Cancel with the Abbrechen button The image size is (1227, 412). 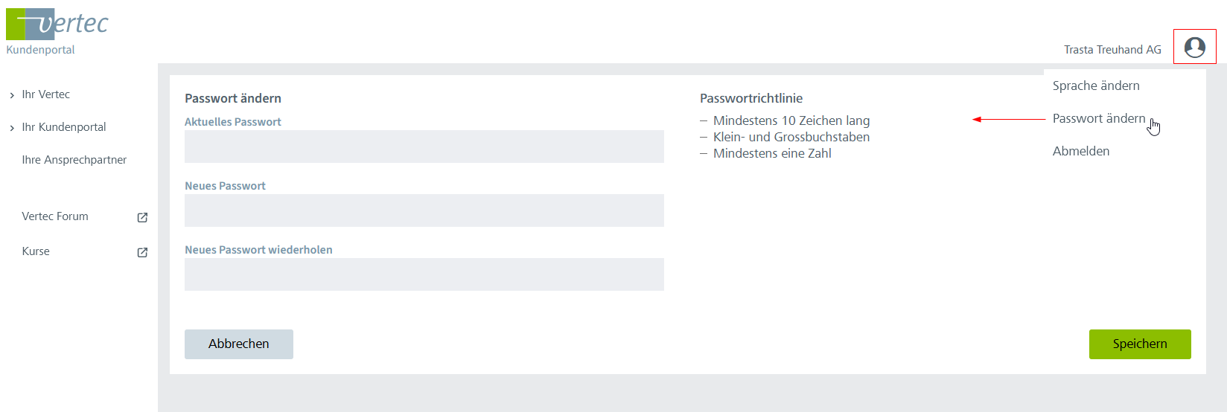238,344
